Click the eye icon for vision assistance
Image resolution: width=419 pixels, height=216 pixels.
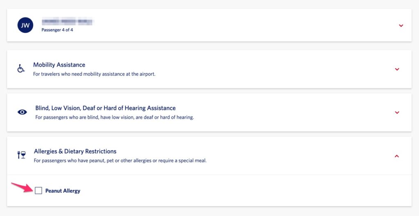coord(22,112)
